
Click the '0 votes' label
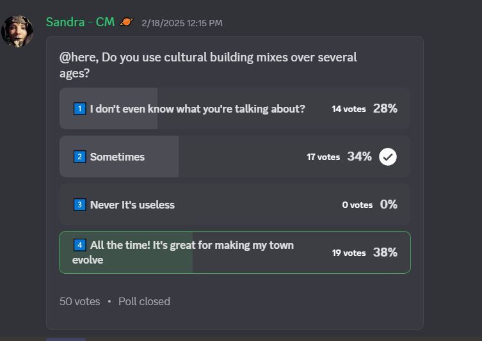[x=357, y=205]
